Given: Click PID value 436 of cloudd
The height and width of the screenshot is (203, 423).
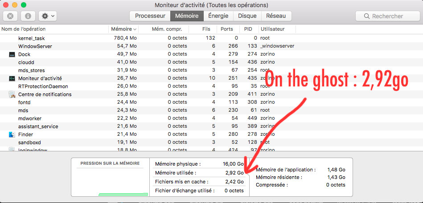Looking at the screenshot, I should [252, 62].
